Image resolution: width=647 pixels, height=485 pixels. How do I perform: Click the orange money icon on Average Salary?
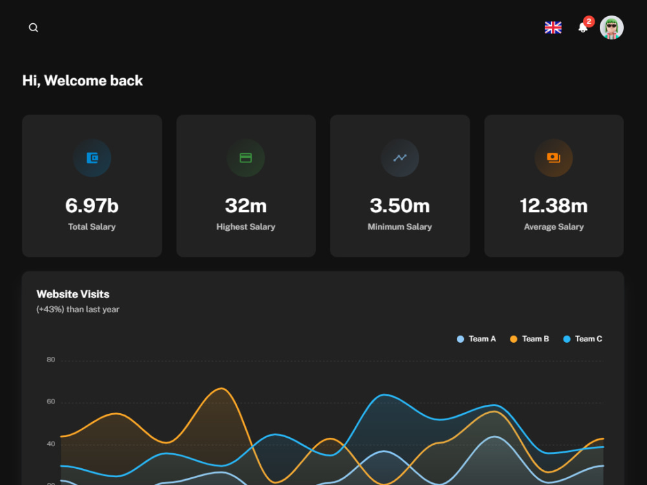coord(554,158)
